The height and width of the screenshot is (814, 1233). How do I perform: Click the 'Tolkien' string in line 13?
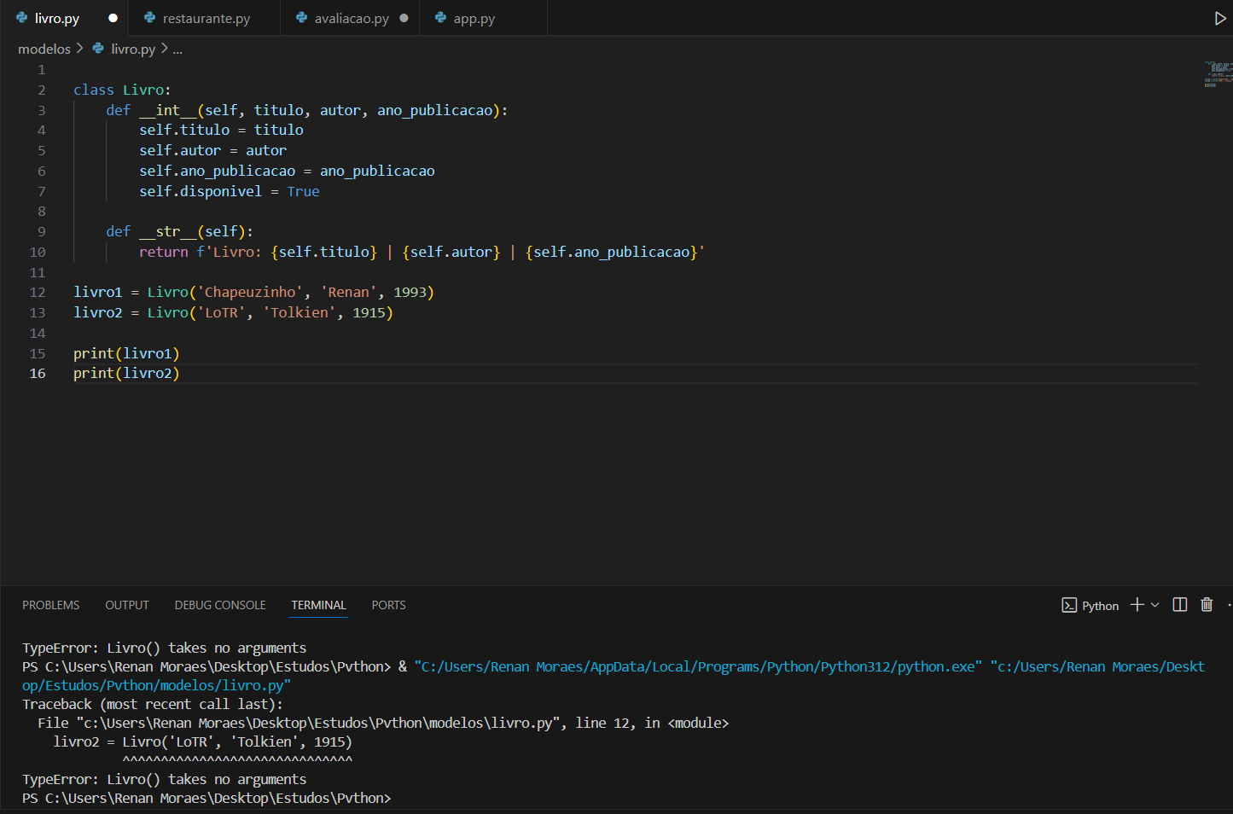coord(299,312)
